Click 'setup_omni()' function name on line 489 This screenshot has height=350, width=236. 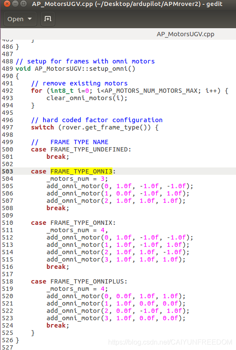click(112, 68)
